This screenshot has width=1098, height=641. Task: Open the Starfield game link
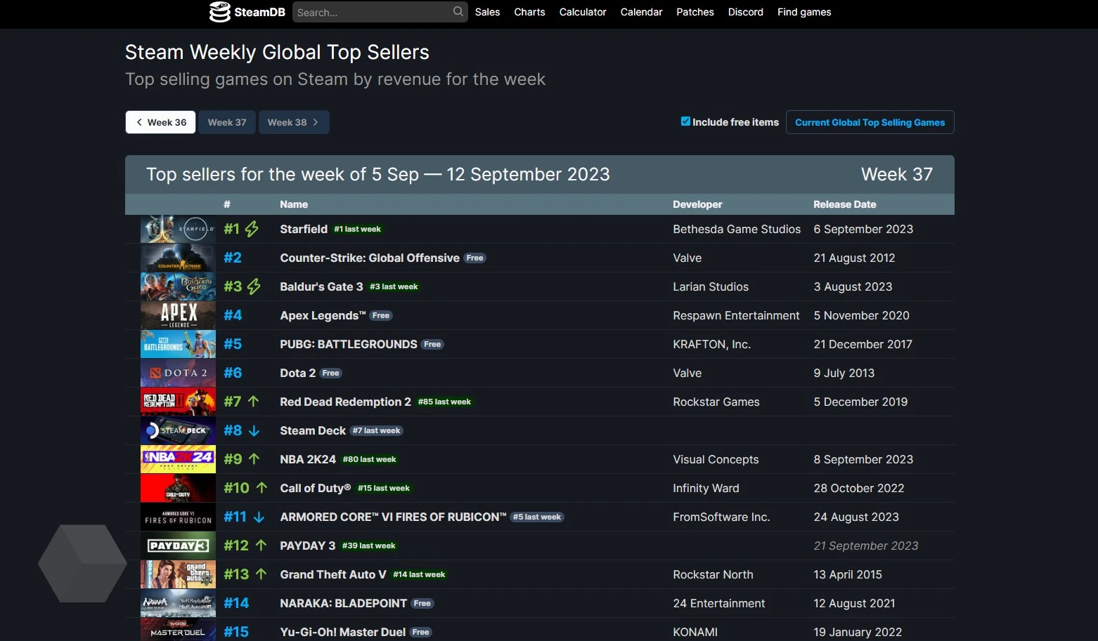point(304,229)
